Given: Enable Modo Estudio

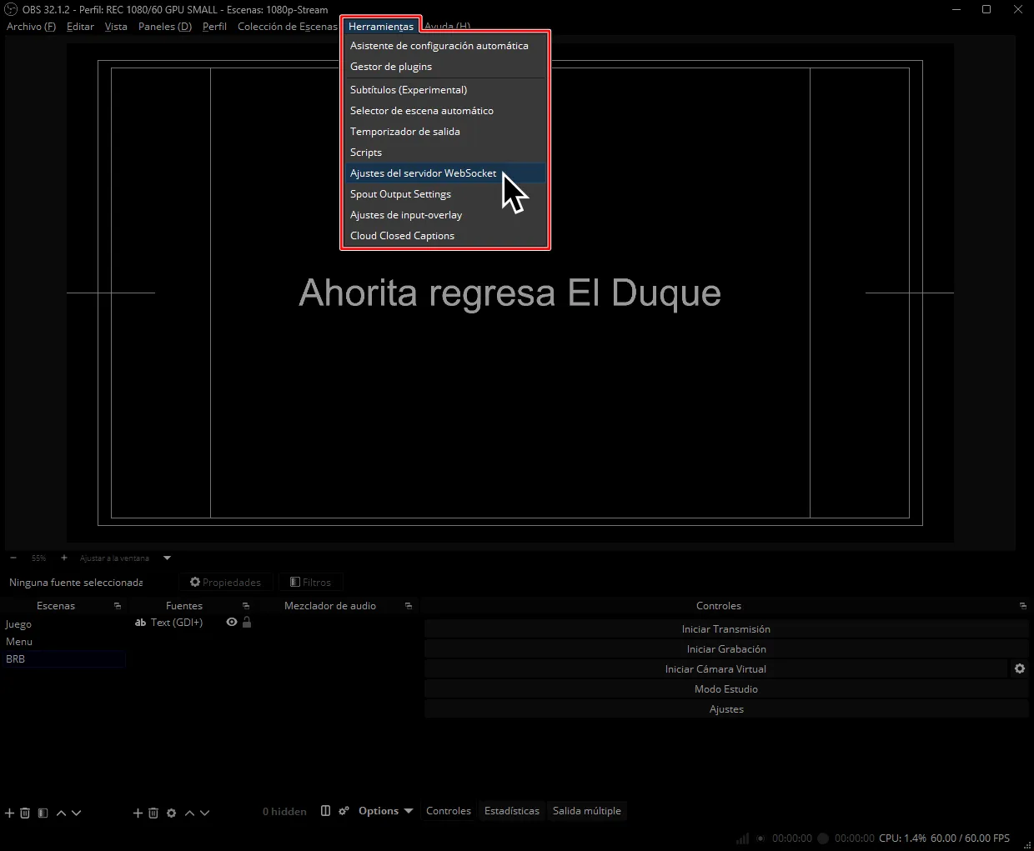Looking at the screenshot, I should (x=725, y=689).
